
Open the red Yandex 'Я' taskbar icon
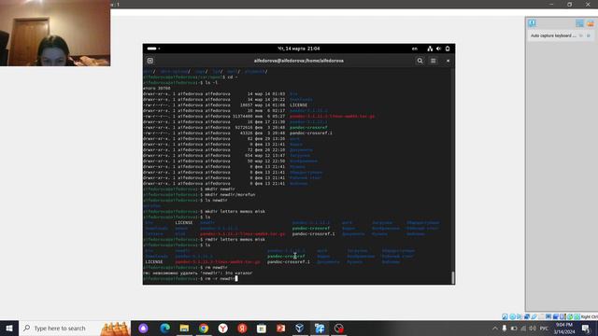coord(242,328)
